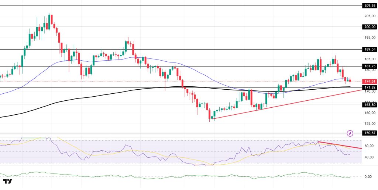Click the RSI 40,00 scale value
Viewport: 378px width, 190px height.
click(369, 157)
